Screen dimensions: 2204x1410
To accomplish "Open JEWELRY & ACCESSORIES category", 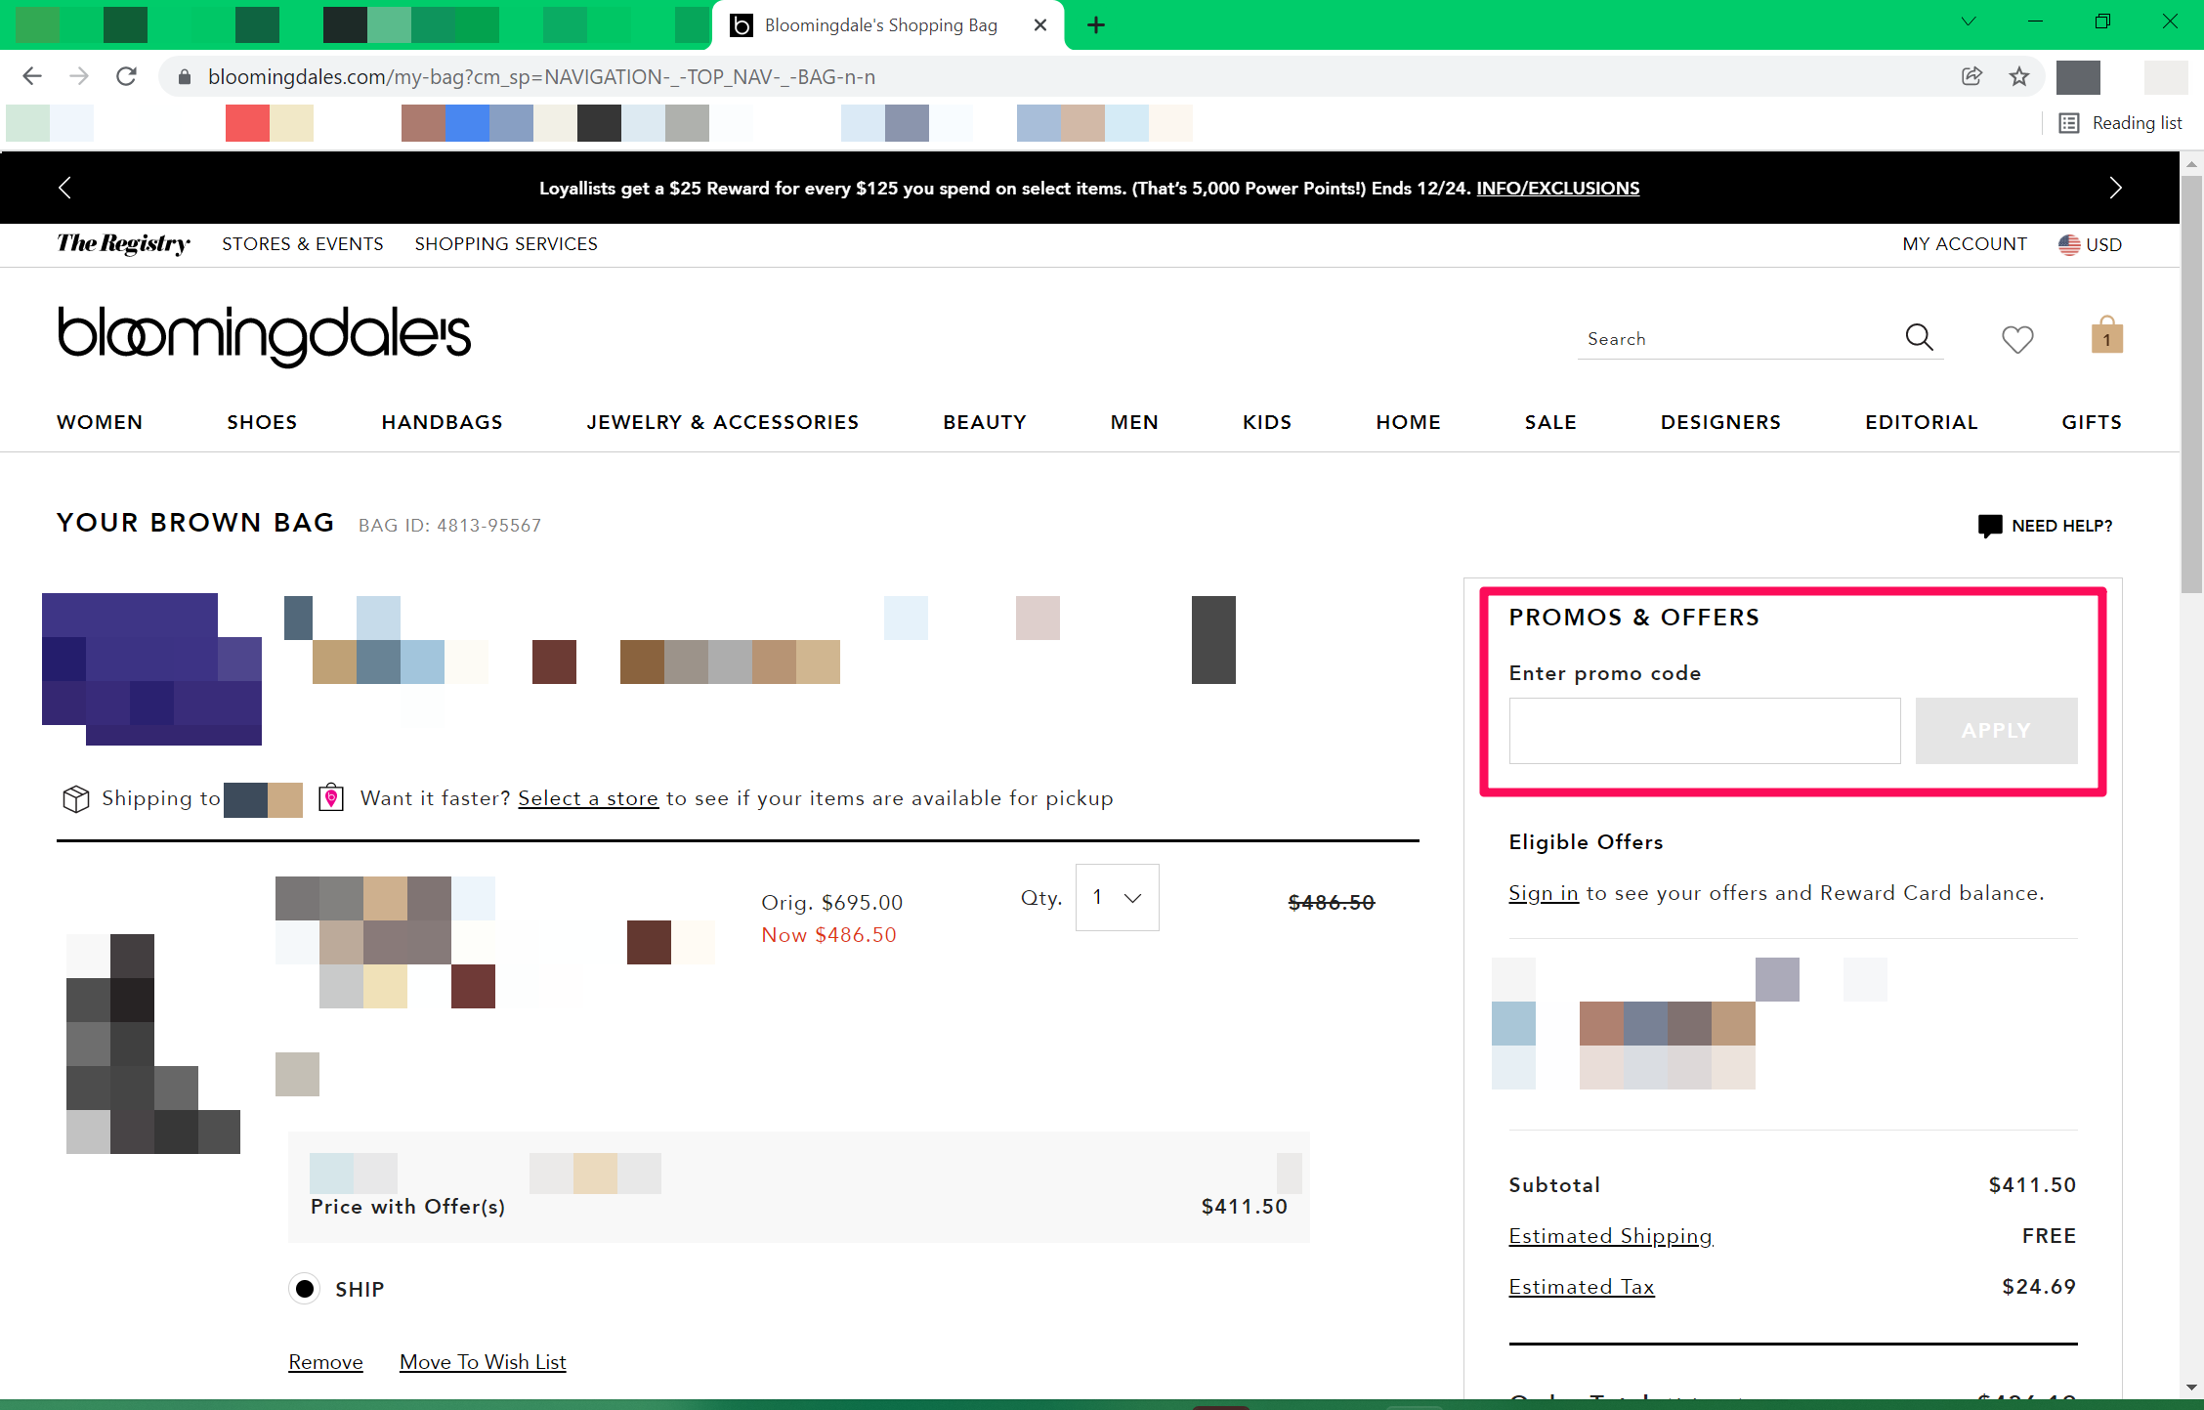I will point(723,422).
